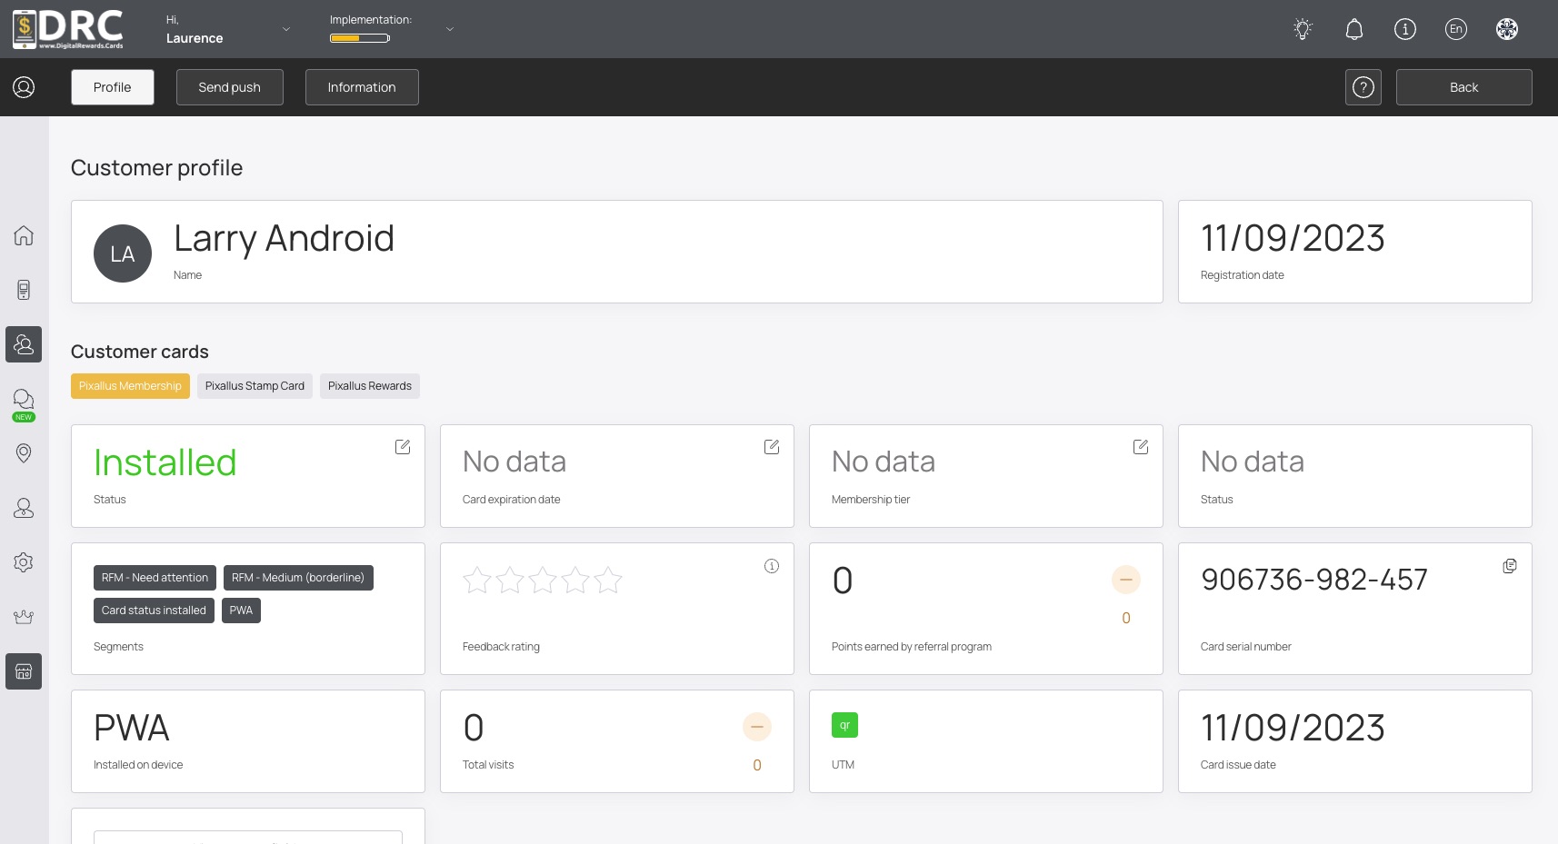Click the lightbulb tips icon
The image size is (1558, 844).
1303,29
